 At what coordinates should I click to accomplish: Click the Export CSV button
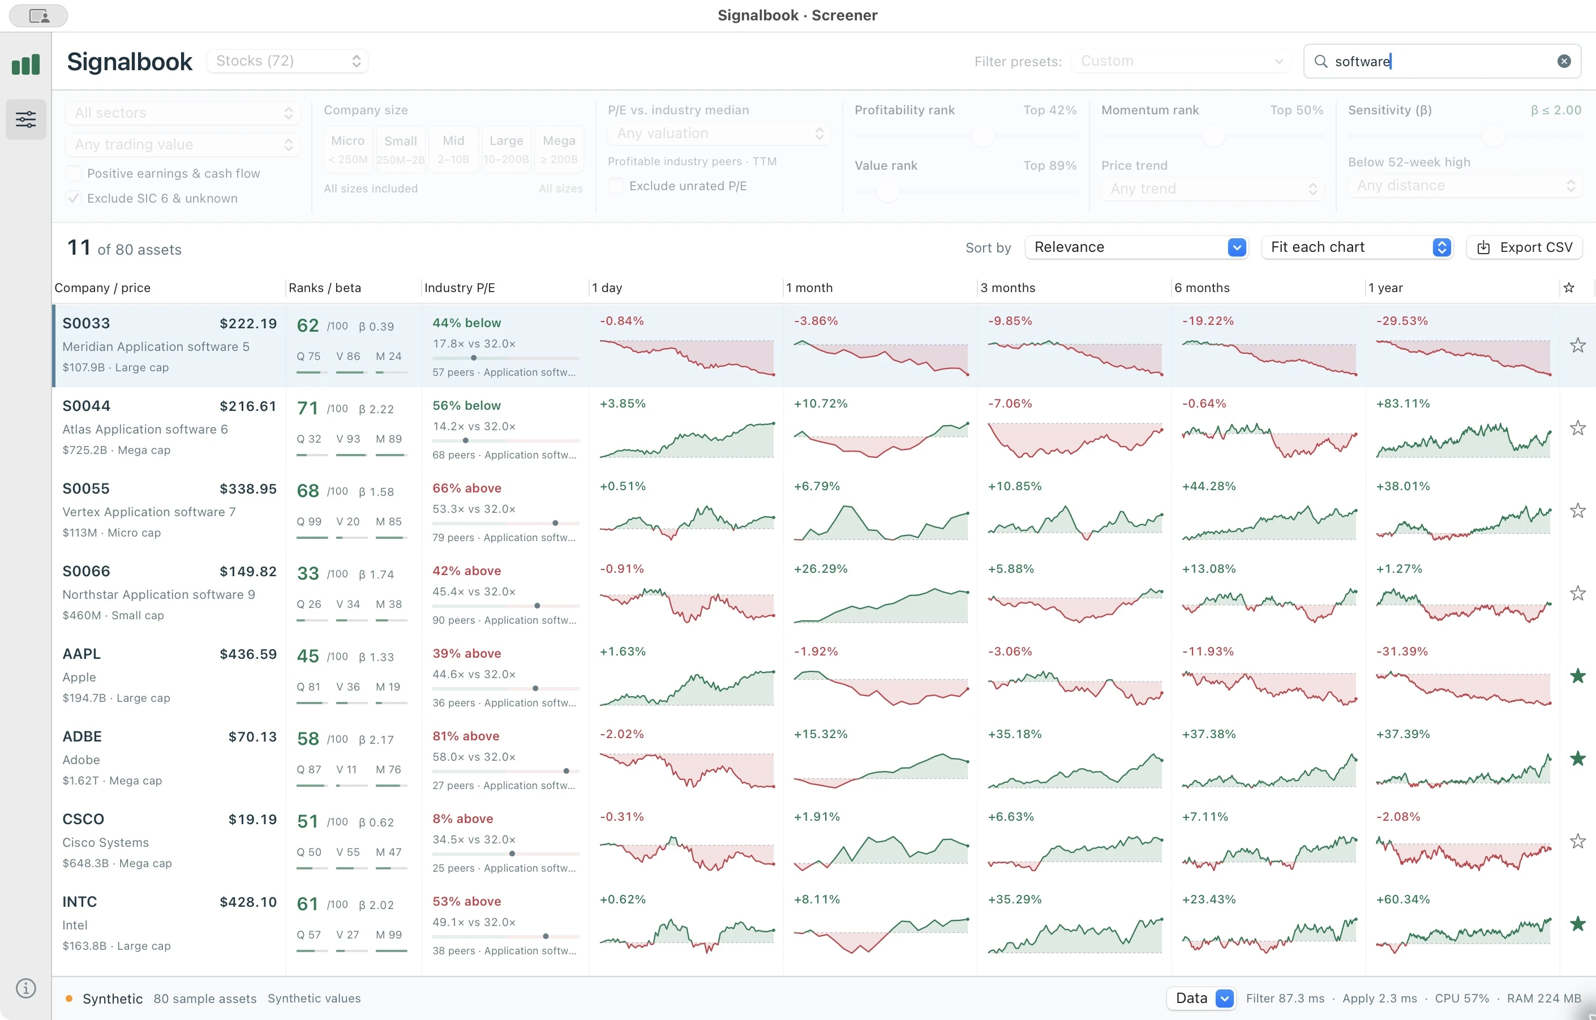1525,247
